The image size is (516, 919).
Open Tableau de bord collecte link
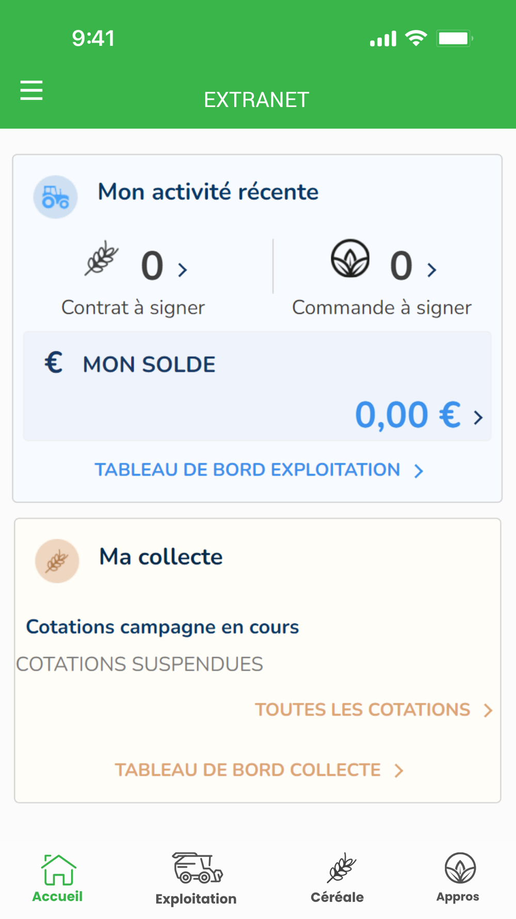[x=258, y=770]
